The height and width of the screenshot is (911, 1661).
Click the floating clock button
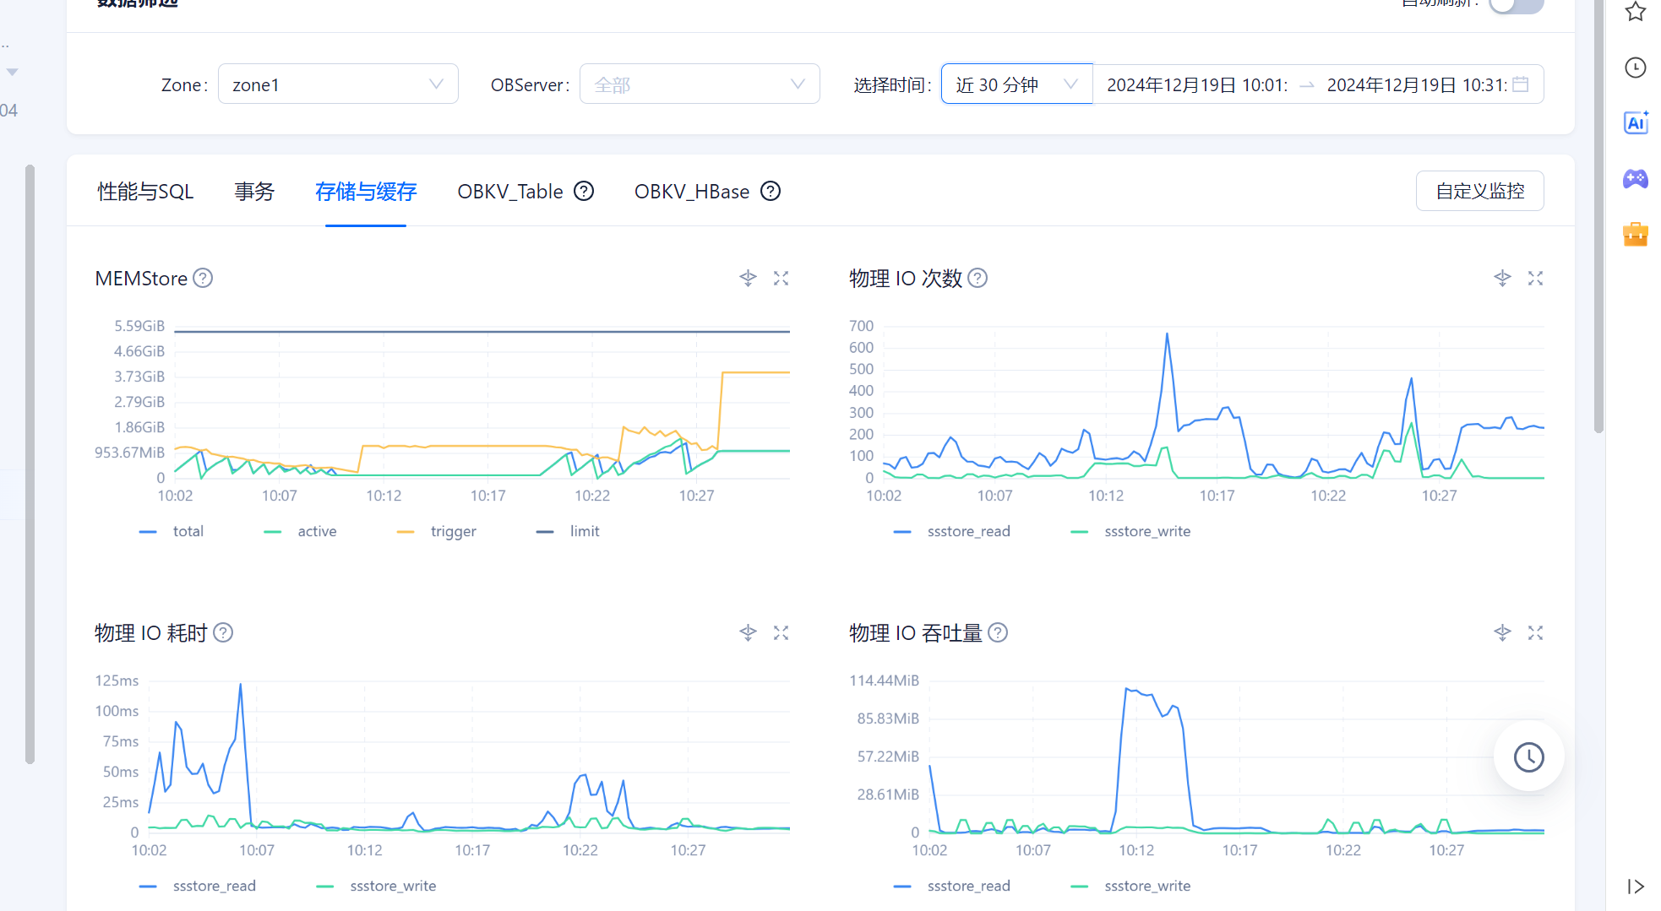point(1528,756)
